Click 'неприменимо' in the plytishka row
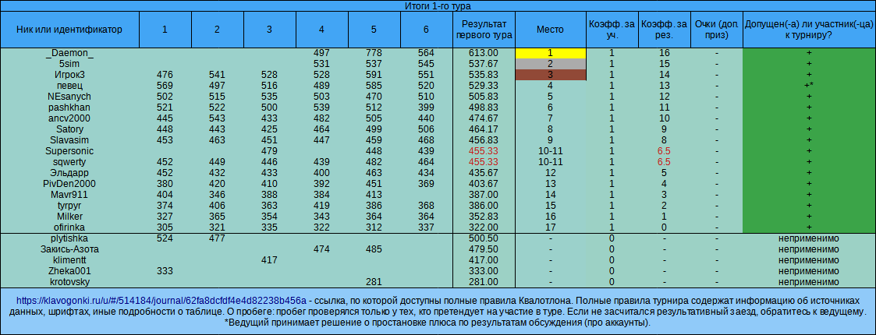The image size is (876, 335). [809, 238]
